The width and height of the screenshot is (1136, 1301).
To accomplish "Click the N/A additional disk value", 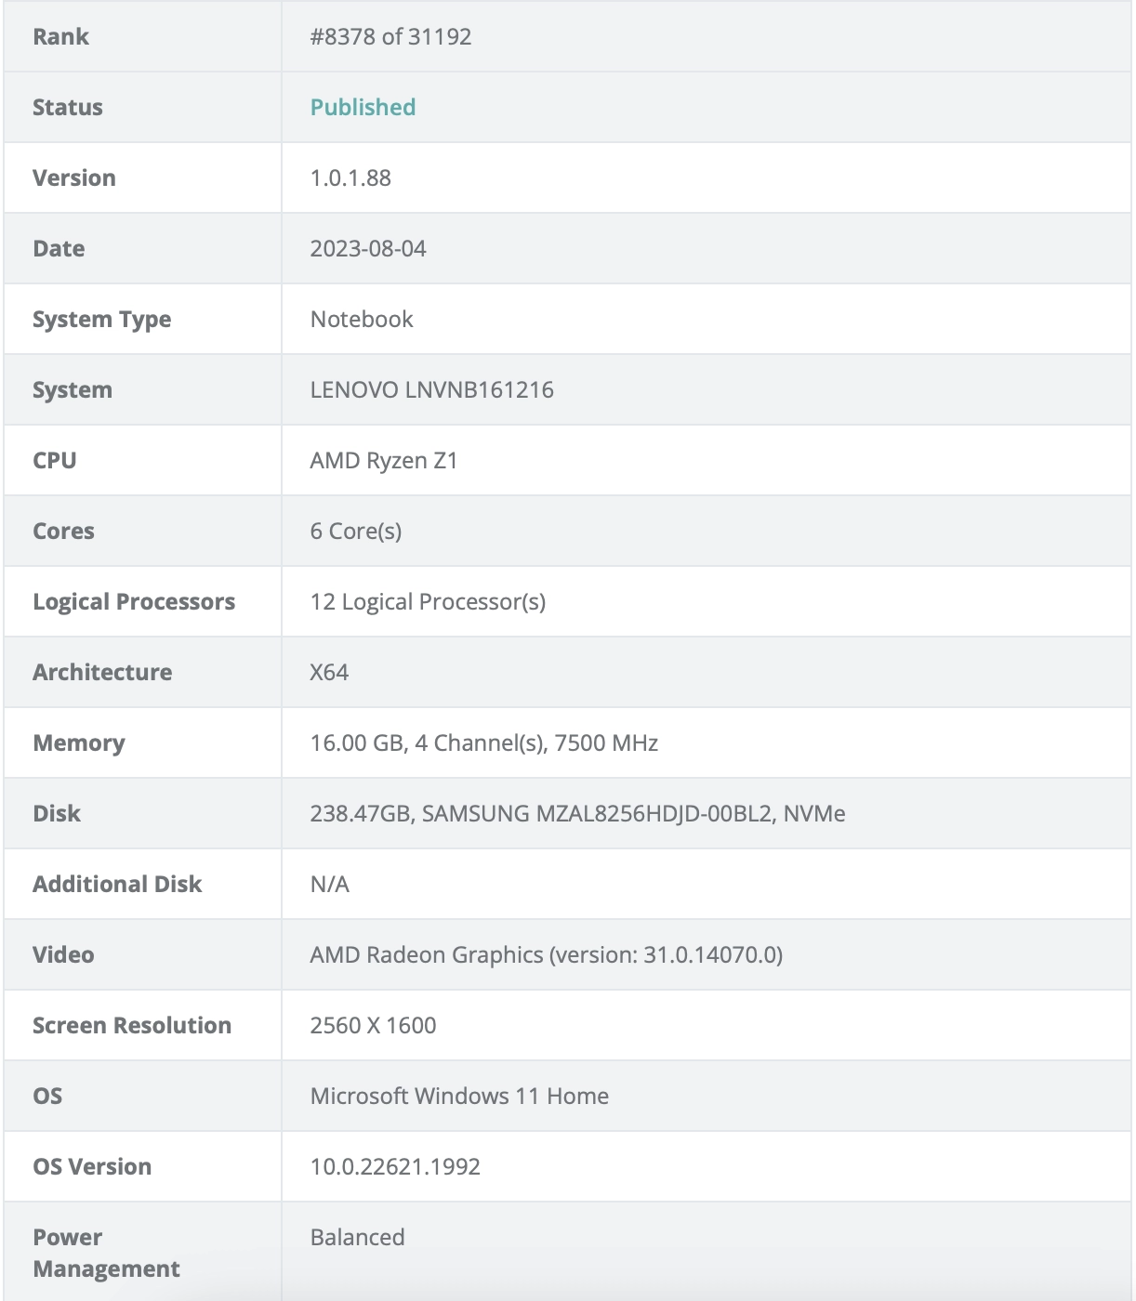I will (329, 885).
